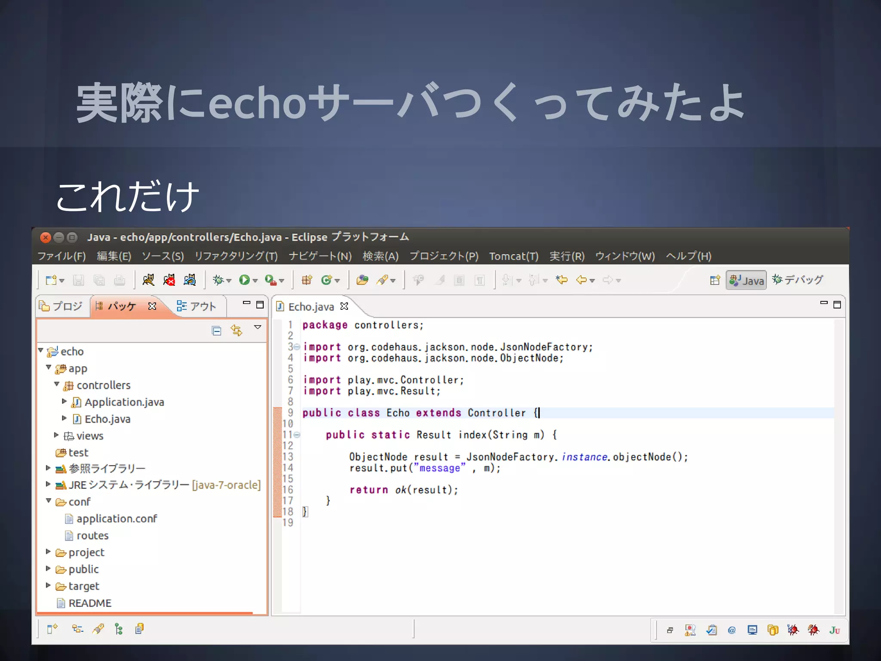
Task: Select Echo.java in Package Explorer
Action: pyautogui.click(x=102, y=419)
